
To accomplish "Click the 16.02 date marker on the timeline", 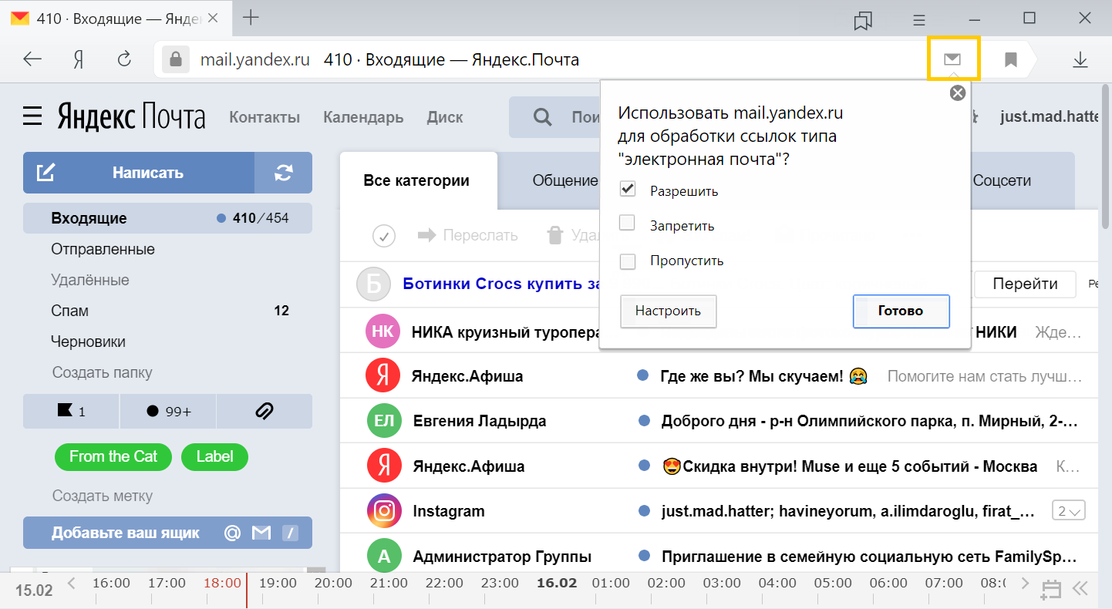I will [557, 583].
